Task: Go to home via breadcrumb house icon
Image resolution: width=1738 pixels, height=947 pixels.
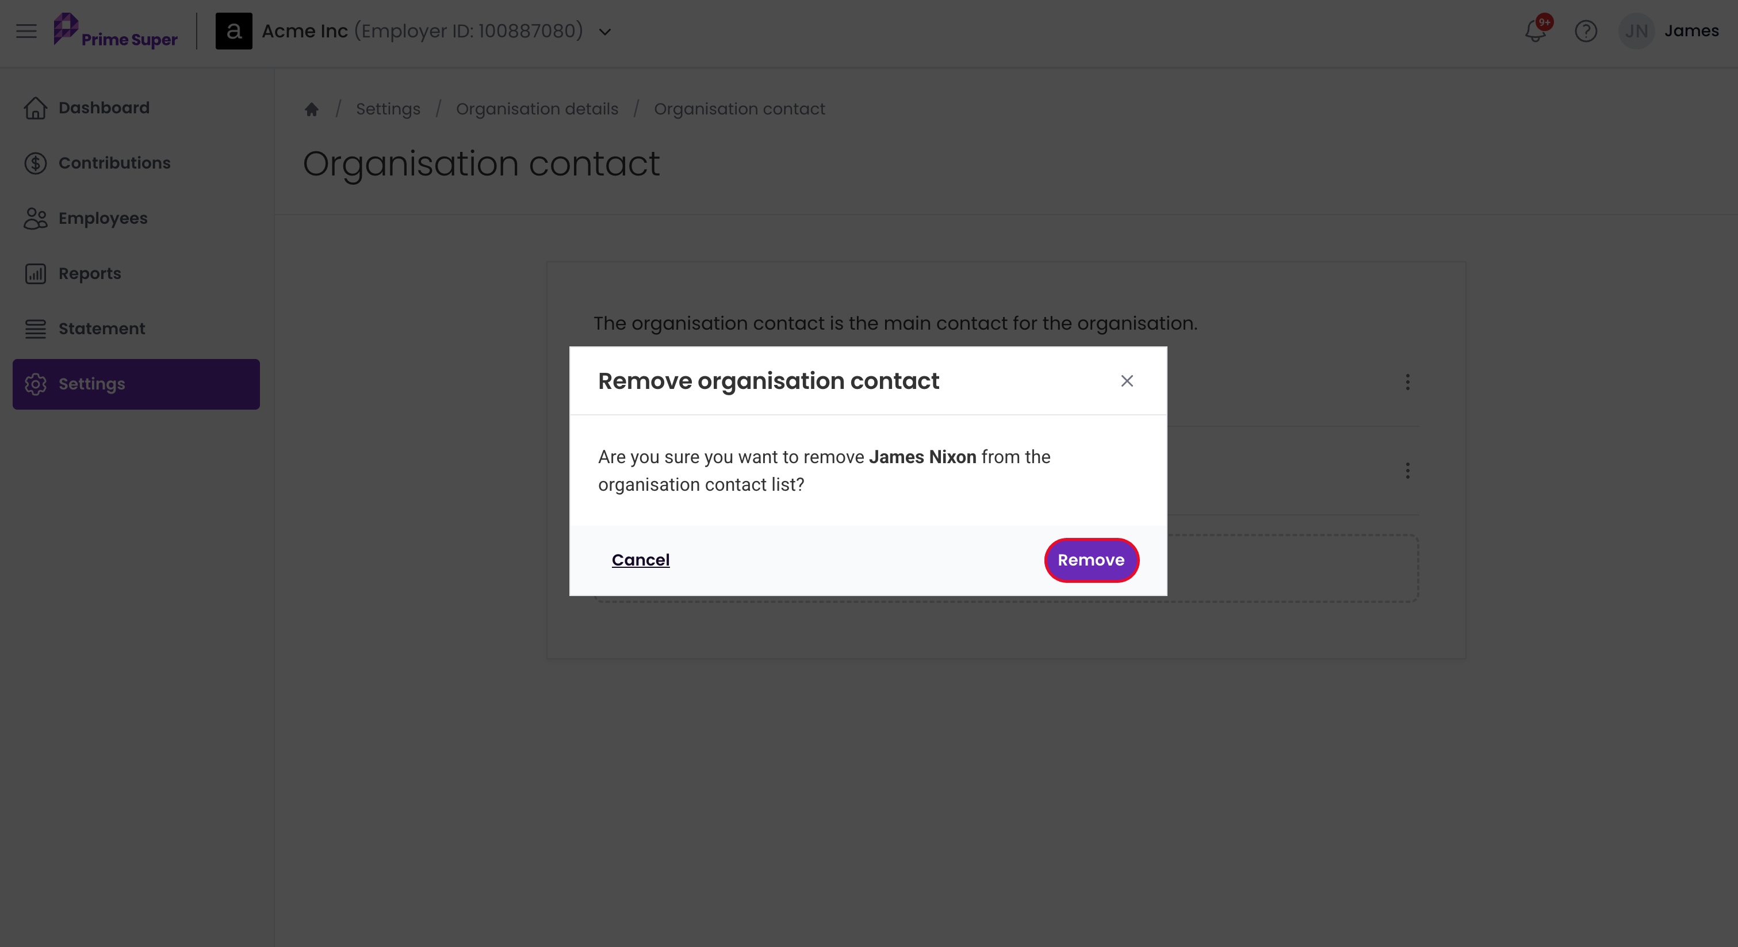Action: point(311,109)
